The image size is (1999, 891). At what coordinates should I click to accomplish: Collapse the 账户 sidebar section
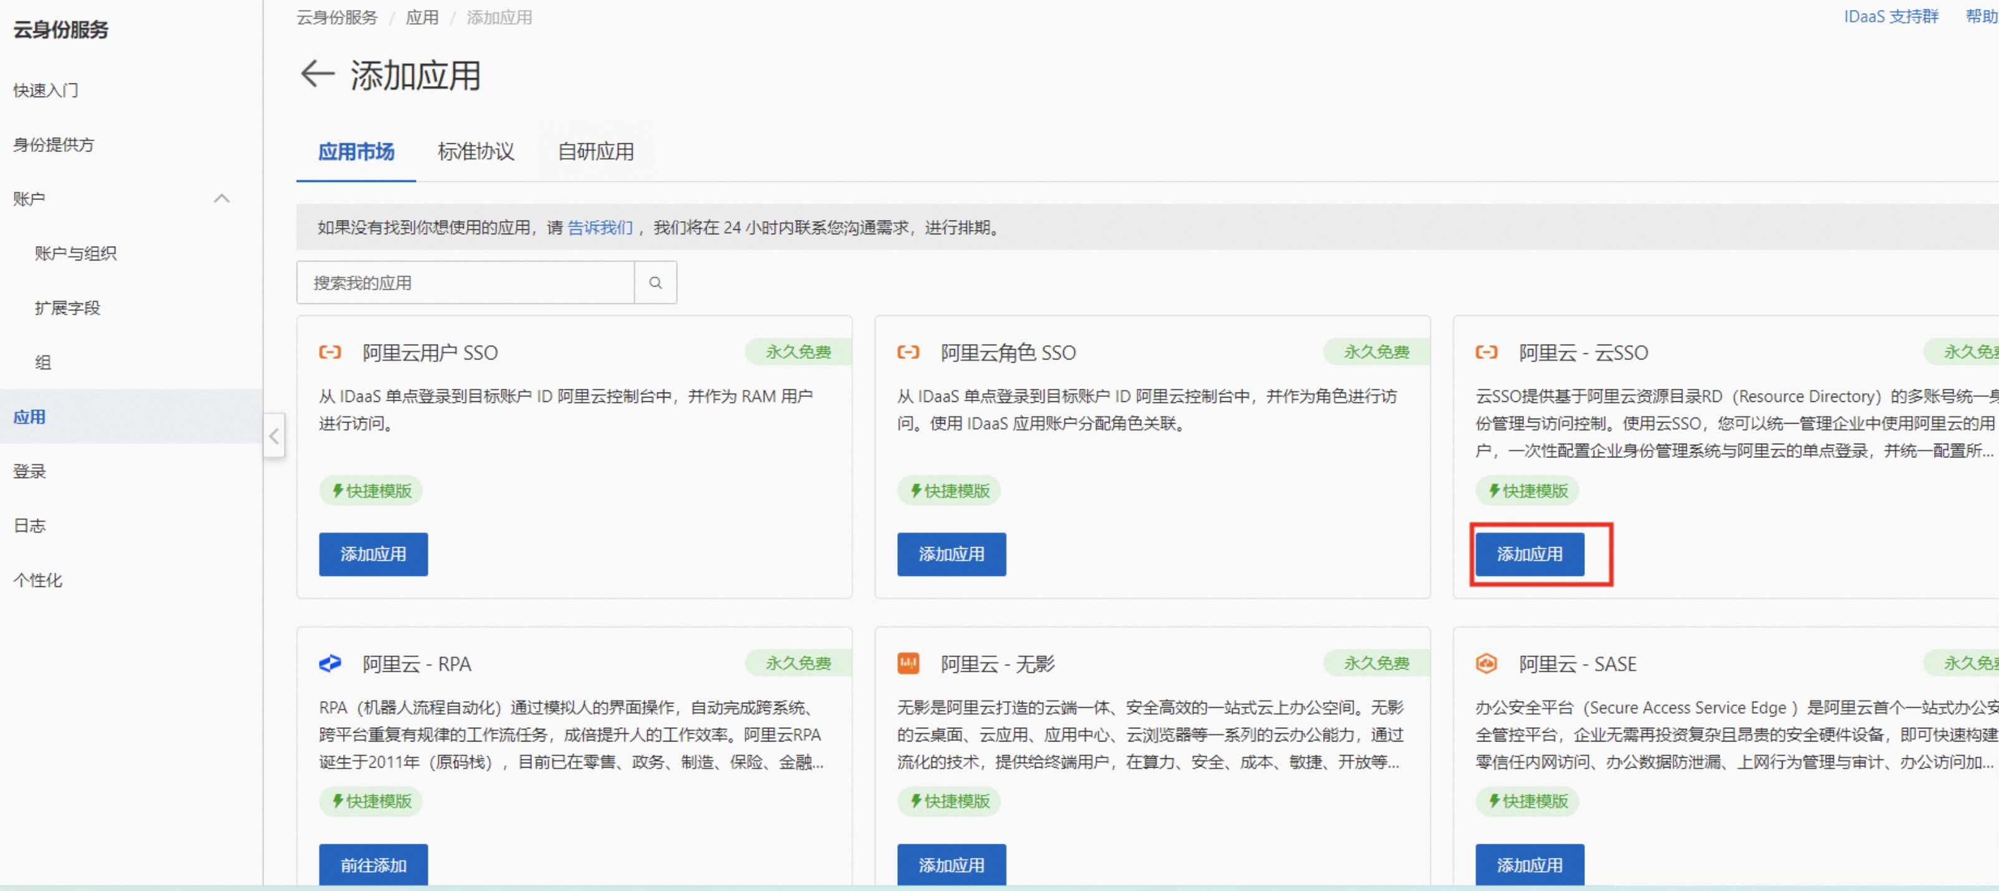[221, 199]
